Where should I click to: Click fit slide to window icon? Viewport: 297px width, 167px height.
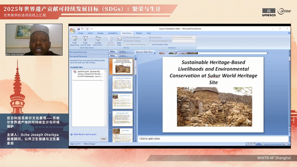point(287,144)
